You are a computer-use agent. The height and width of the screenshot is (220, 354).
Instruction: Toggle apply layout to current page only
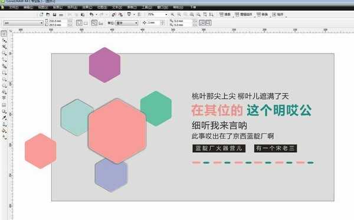coord(101,23)
